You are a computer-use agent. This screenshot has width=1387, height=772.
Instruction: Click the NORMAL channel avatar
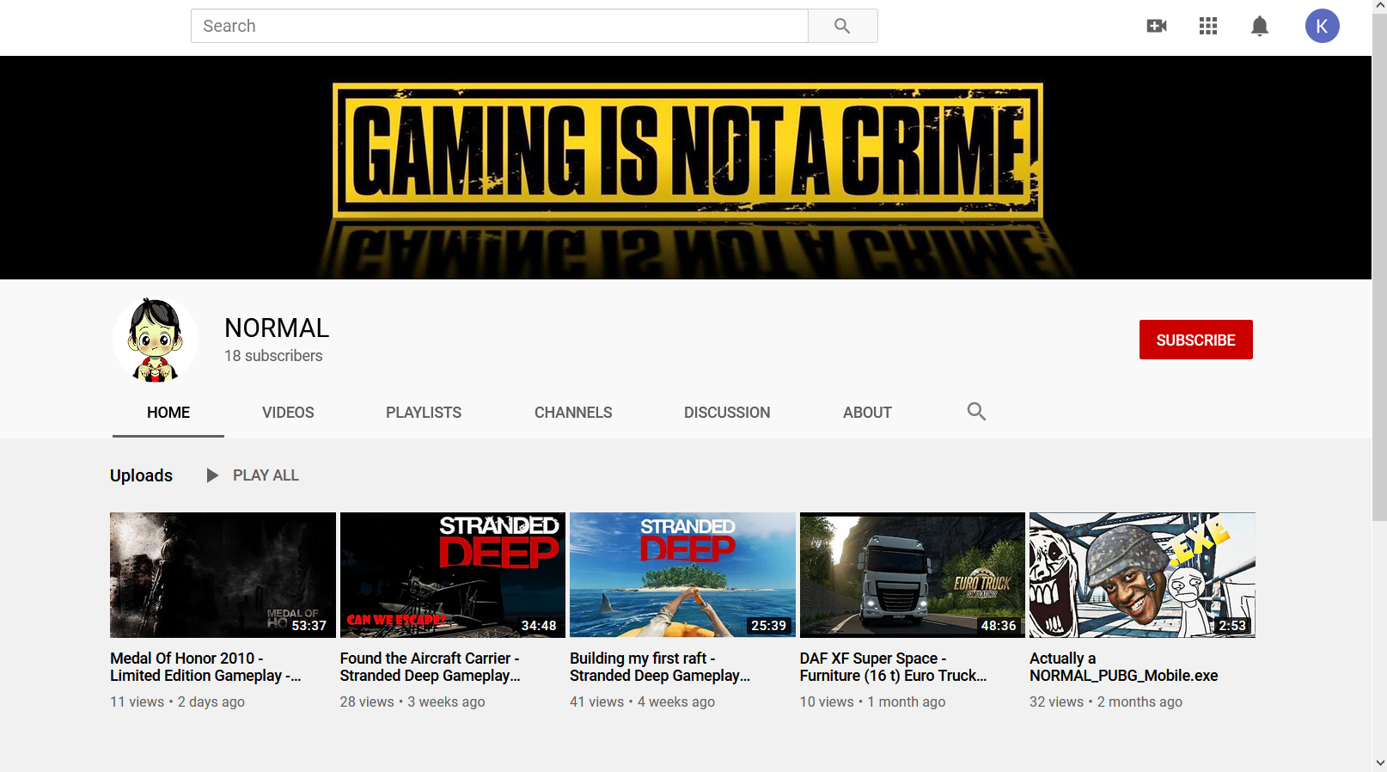[x=156, y=340]
